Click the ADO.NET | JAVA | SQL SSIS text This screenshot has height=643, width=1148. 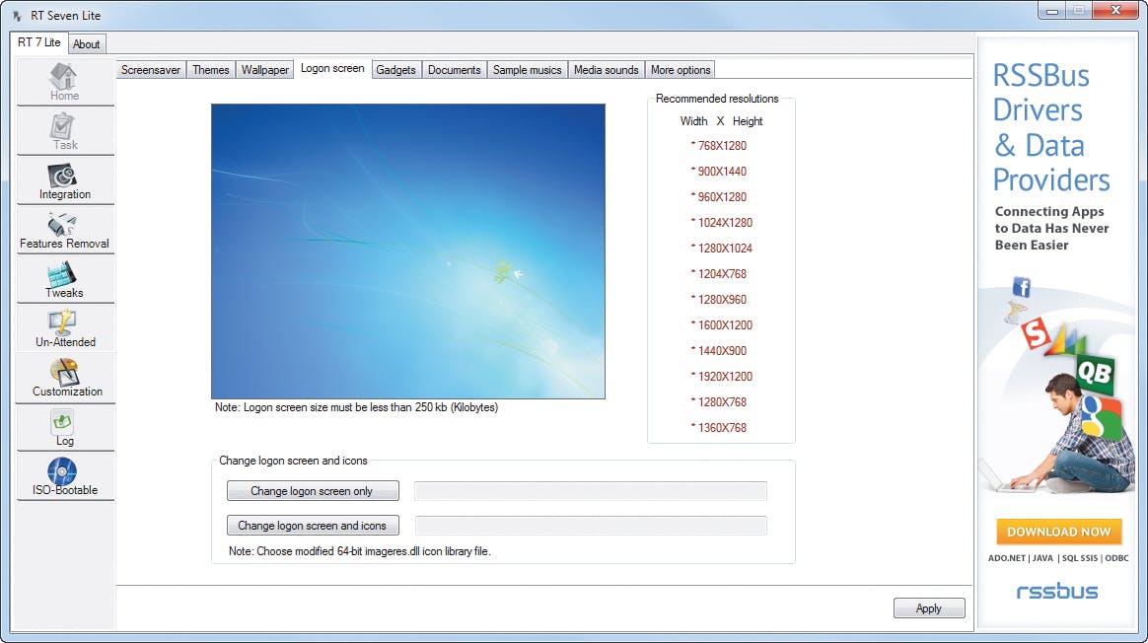pos(1058,558)
